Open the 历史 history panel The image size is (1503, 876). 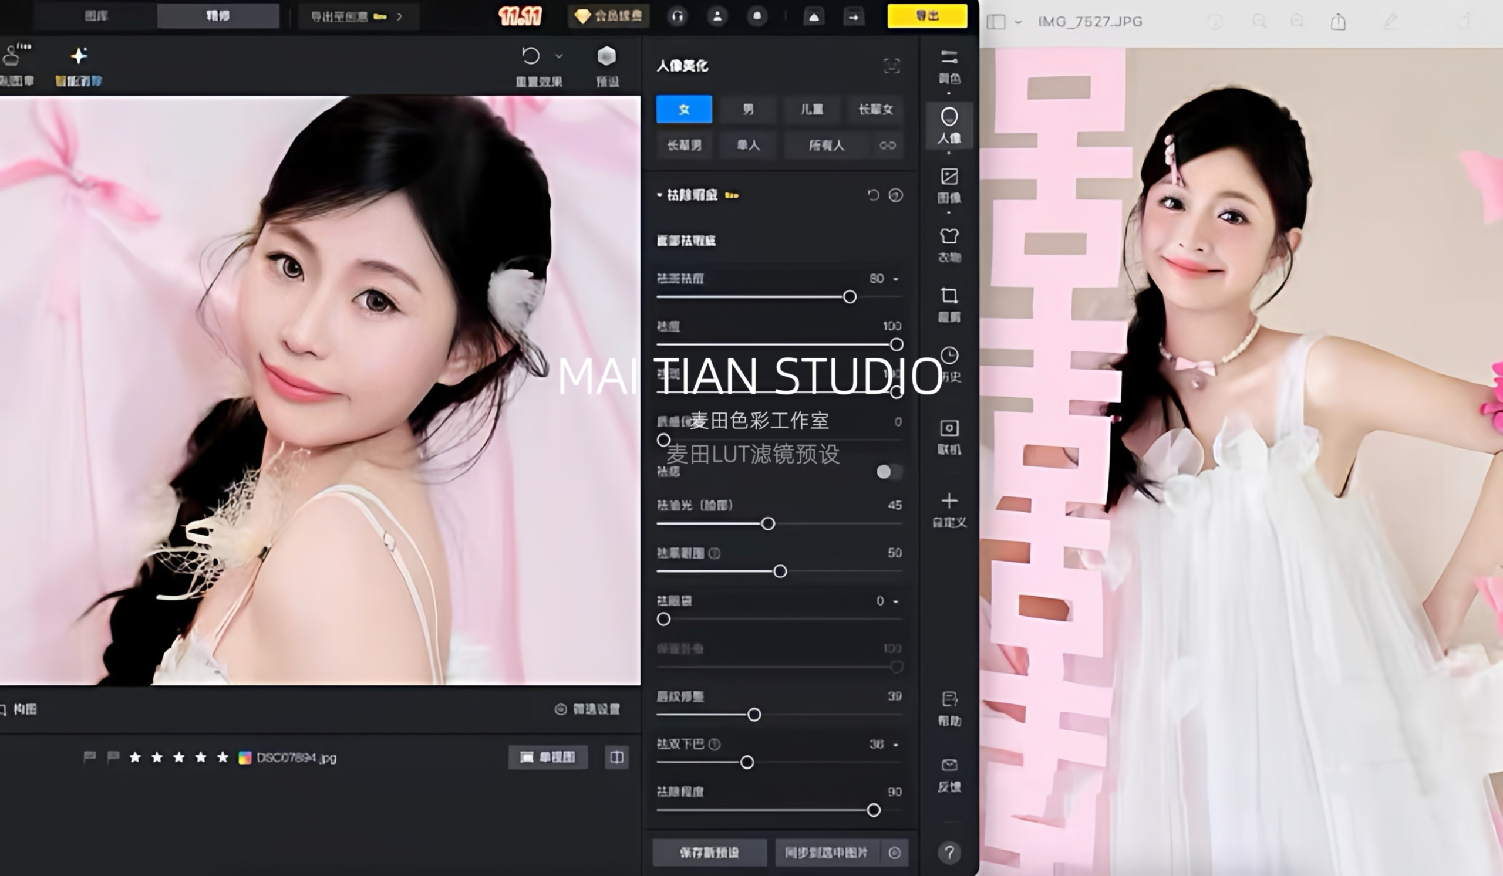[x=949, y=364]
